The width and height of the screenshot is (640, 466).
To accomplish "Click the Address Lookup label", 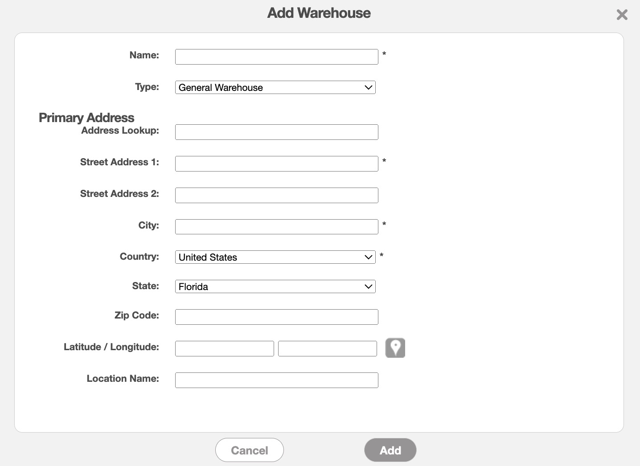I will (120, 131).
